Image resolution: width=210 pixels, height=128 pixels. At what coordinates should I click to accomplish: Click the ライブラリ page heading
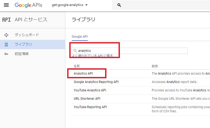pos(84,20)
